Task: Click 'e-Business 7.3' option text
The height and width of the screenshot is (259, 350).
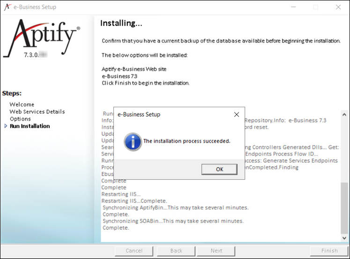Action: (119, 76)
